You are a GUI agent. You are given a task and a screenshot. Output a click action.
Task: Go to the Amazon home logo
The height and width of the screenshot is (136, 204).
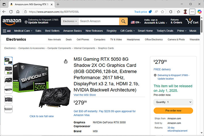(12, 21)
